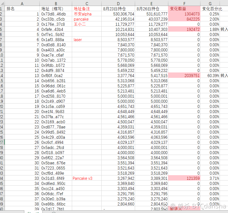Select the 王小二 note cell

coord(87,24)
